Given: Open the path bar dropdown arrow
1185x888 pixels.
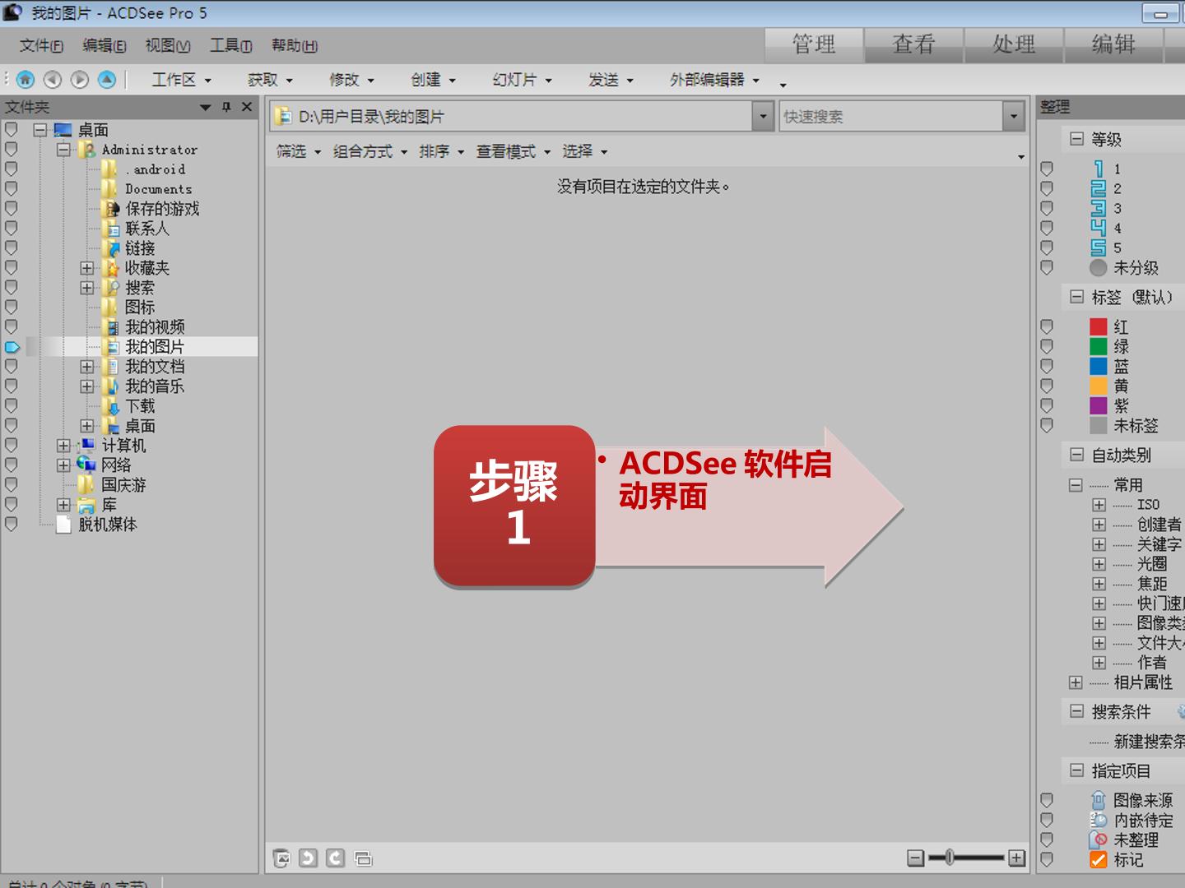Looking at the screenshot, I should click(763, 117).
